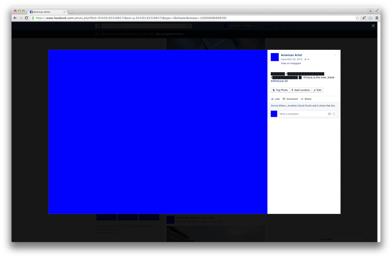Image resolution: width=392 pixels, height=258 pixels.
Task: Expand the post options chevron menu
Action: (x=335, y=55)
